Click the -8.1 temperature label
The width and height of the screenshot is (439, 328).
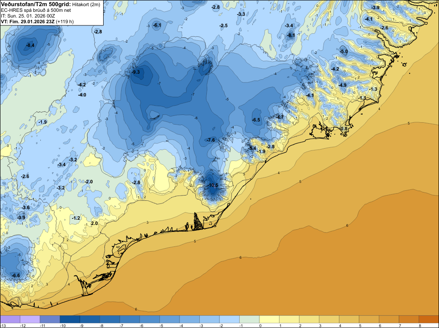[291, 35]
